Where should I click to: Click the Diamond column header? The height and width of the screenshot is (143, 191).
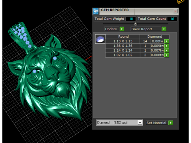click(154, 37)
